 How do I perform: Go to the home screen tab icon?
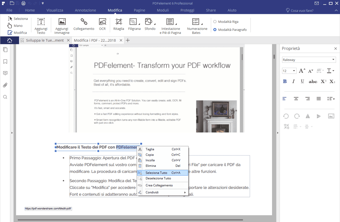pos(9,40)
